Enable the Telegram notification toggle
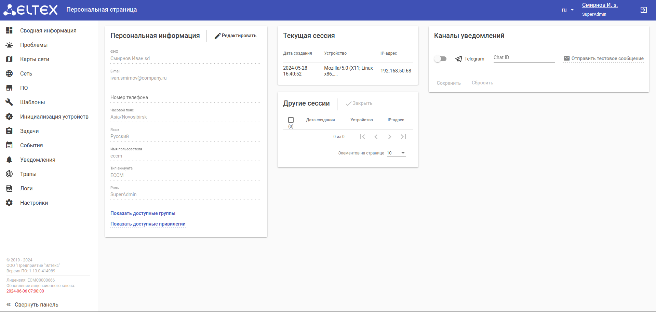This screenshot has height=312, width=656. coord(440,59)
